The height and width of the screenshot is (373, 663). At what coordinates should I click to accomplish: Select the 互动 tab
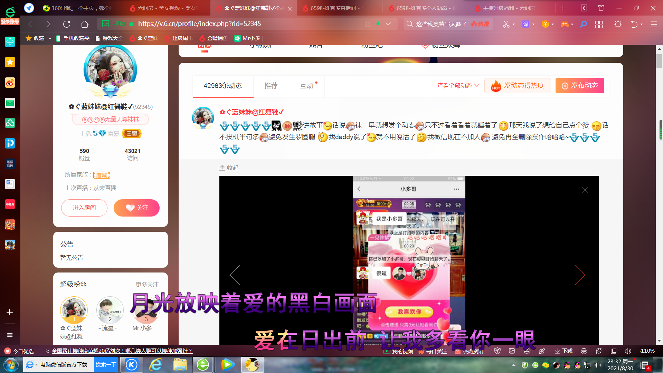click(x=307, y=86)
